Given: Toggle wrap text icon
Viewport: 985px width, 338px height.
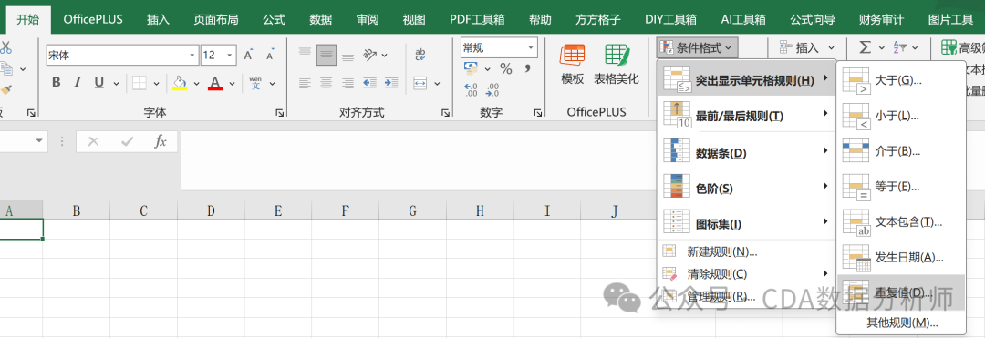Looking at the screenshot, I should pos(420,55).
